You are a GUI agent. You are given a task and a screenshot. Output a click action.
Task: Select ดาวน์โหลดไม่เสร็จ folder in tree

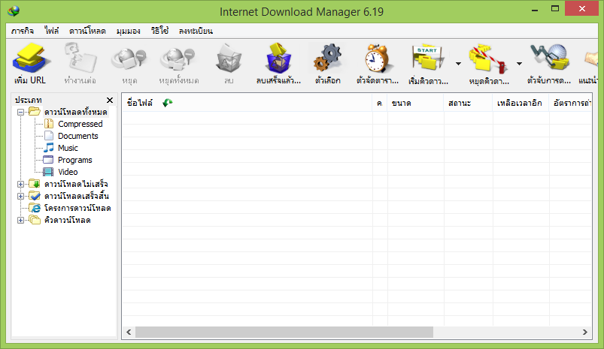pos(76,184)
